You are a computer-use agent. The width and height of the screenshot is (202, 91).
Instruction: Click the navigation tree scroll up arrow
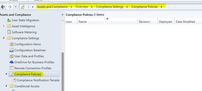coord(63,20)
